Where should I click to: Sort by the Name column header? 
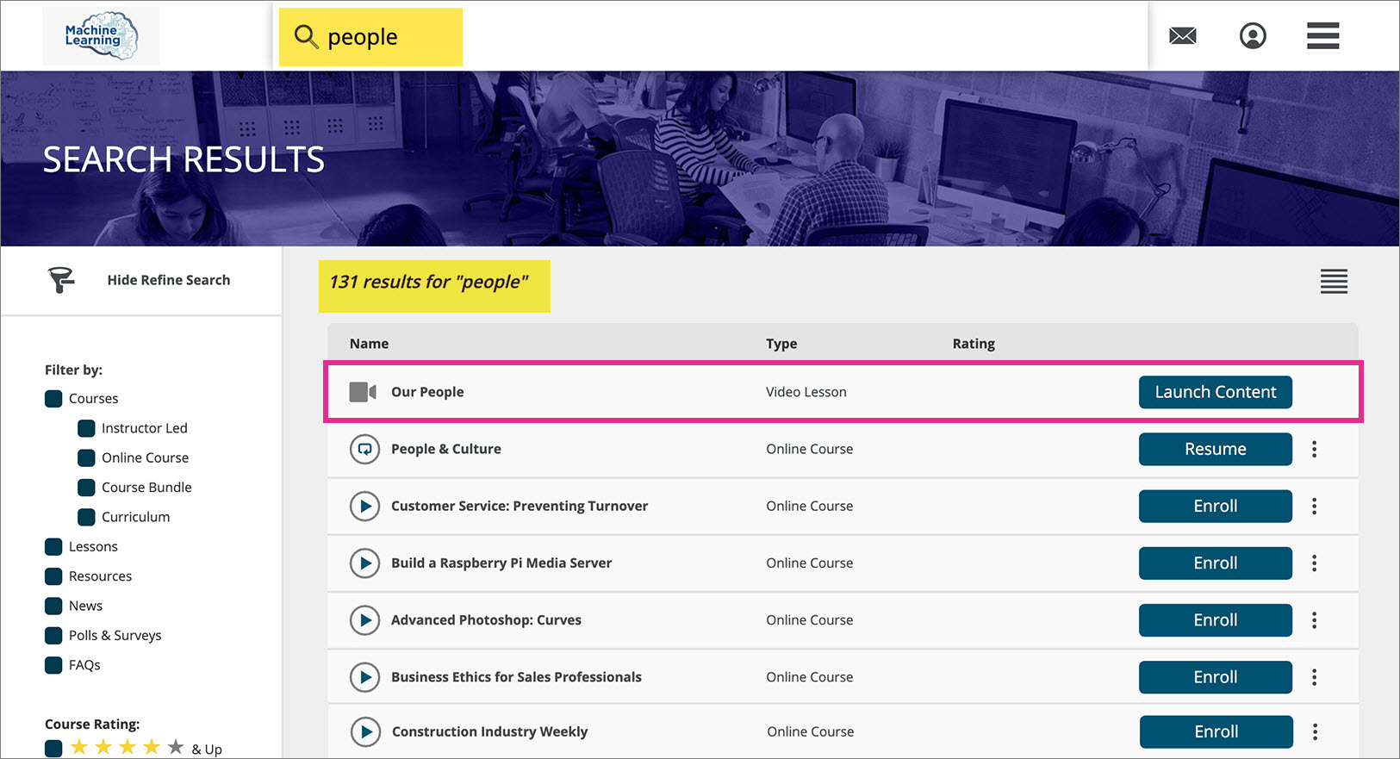click(x=369, y=344)
